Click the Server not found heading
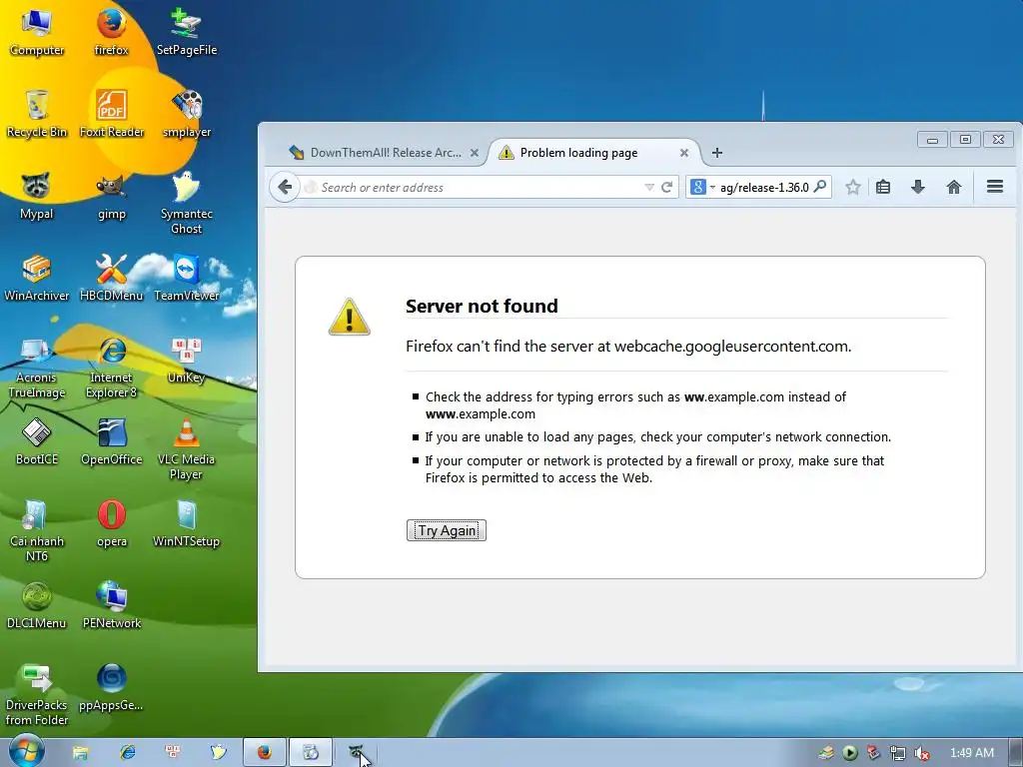 click(482, 306)
